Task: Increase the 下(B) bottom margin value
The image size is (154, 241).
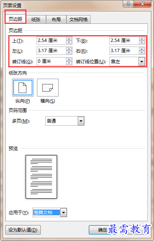Action: point(142,39)
